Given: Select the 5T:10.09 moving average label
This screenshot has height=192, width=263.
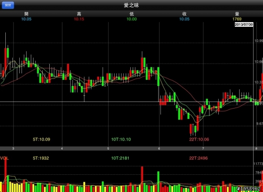Looking at the screenshot, I should coord(42,139).
